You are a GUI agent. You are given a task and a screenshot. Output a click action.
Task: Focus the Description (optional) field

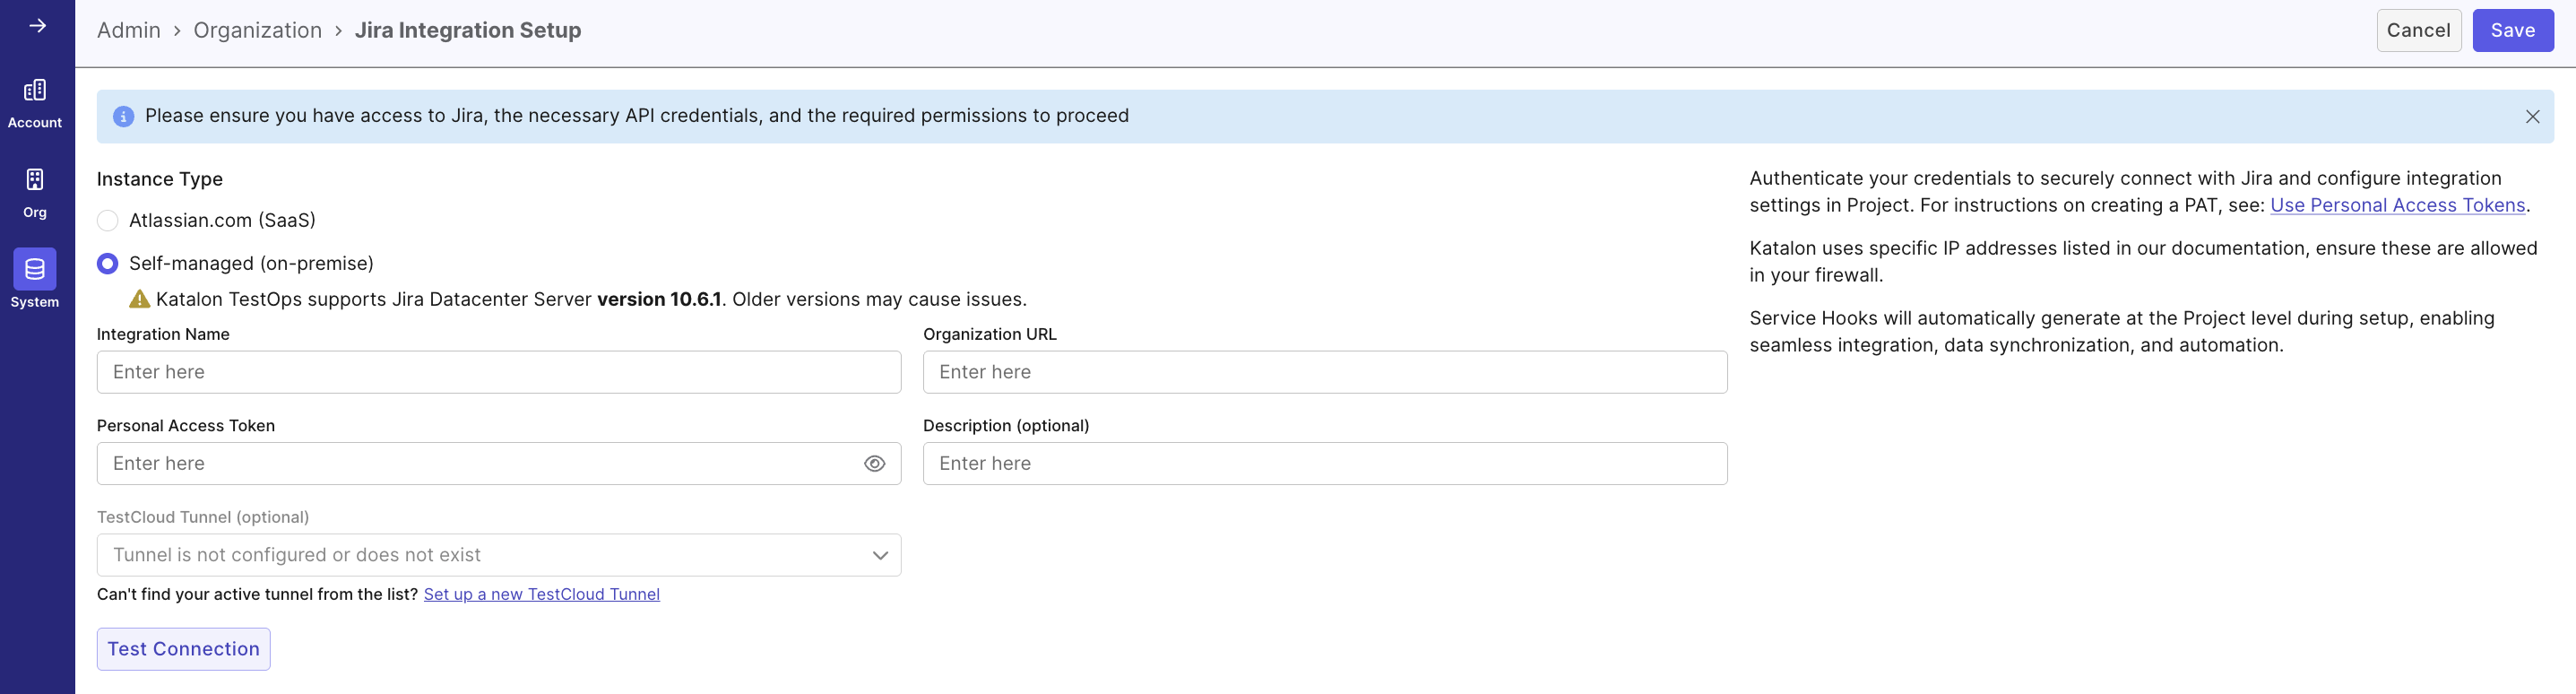[x=1325, y=464]
